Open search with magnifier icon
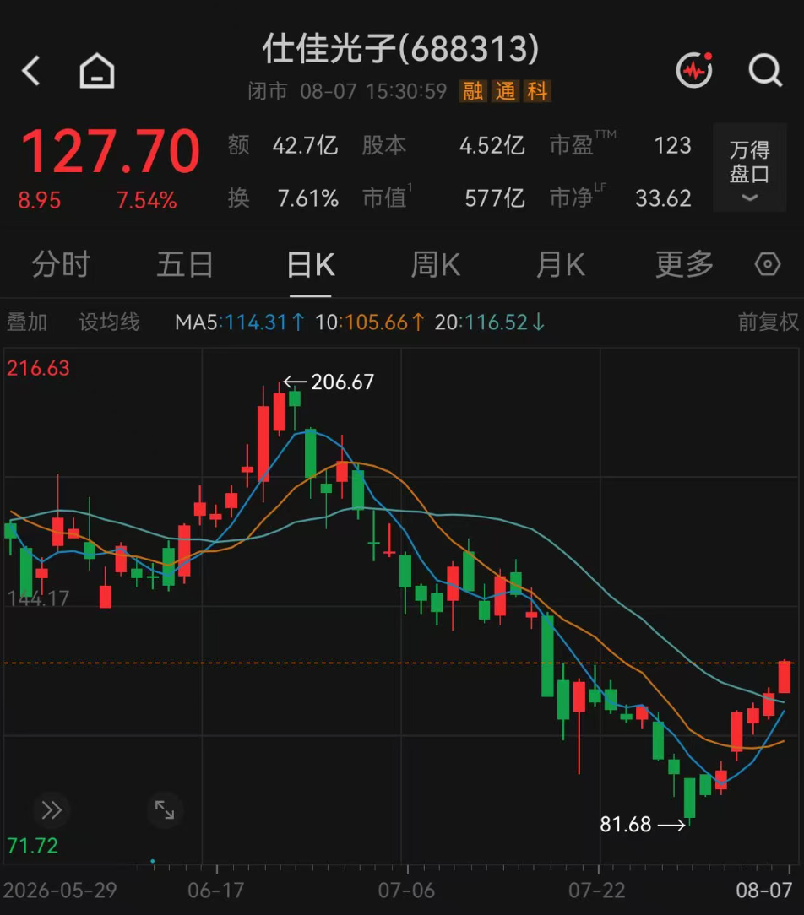The image size is (804, 915). 765,71
